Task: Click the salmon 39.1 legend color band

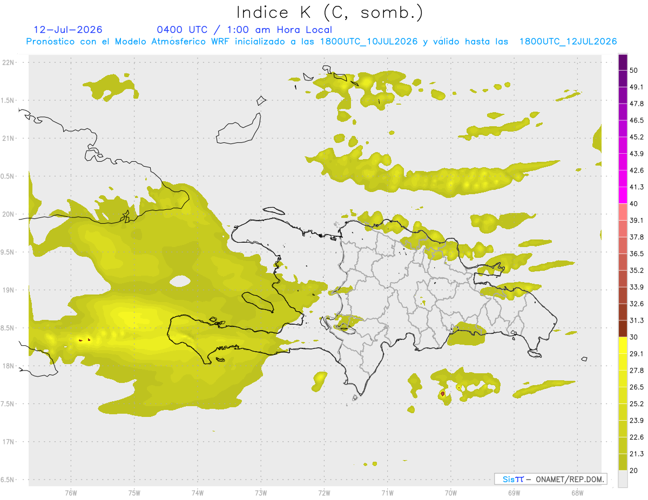Action: (x=623, y=212)
